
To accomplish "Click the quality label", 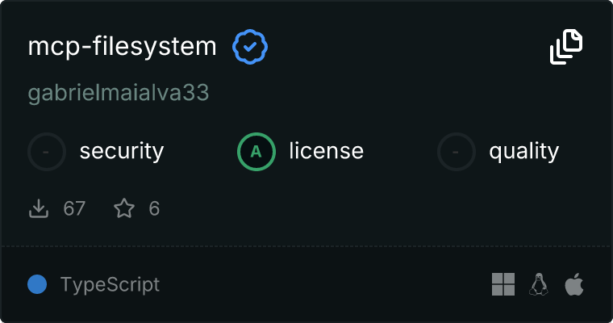I will 524,151.
